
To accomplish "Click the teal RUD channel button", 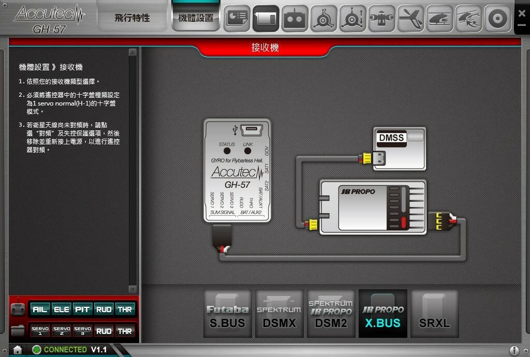I will coord(104,309).
